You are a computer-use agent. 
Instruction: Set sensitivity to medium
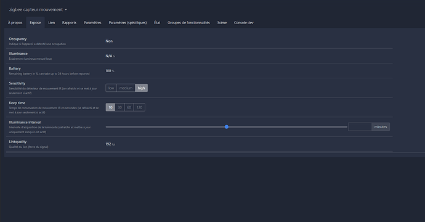pyautogui.click(x=126, y=88)
